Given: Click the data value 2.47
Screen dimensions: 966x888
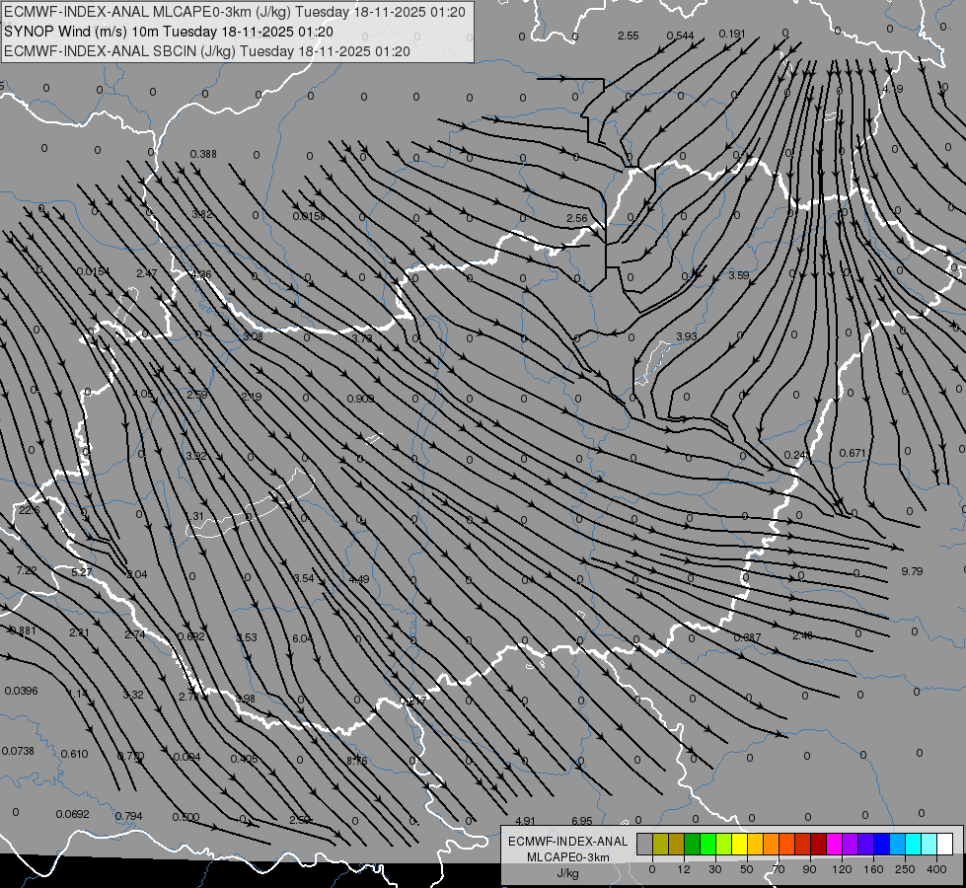Looking at the screenshot, I should [x=147, y=273].
